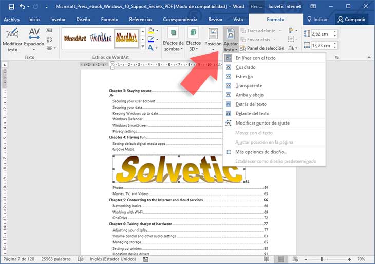
Task: Click the spelling proofing status icon
Action: pyautogui.click(x=81, y=259)
